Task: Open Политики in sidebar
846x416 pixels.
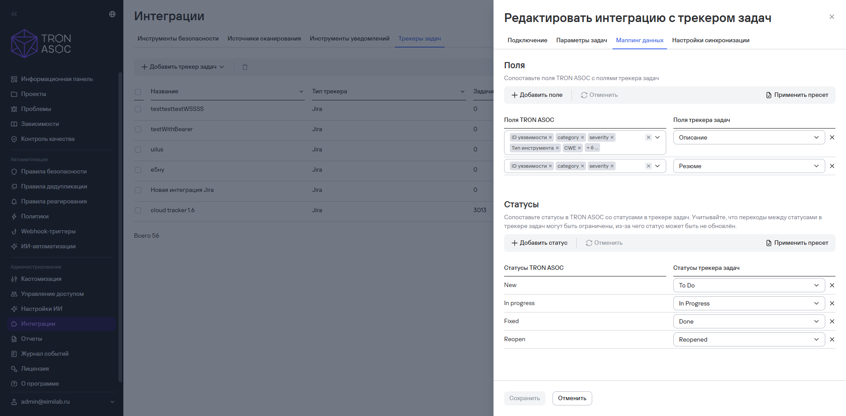Action: coord(35,217)
